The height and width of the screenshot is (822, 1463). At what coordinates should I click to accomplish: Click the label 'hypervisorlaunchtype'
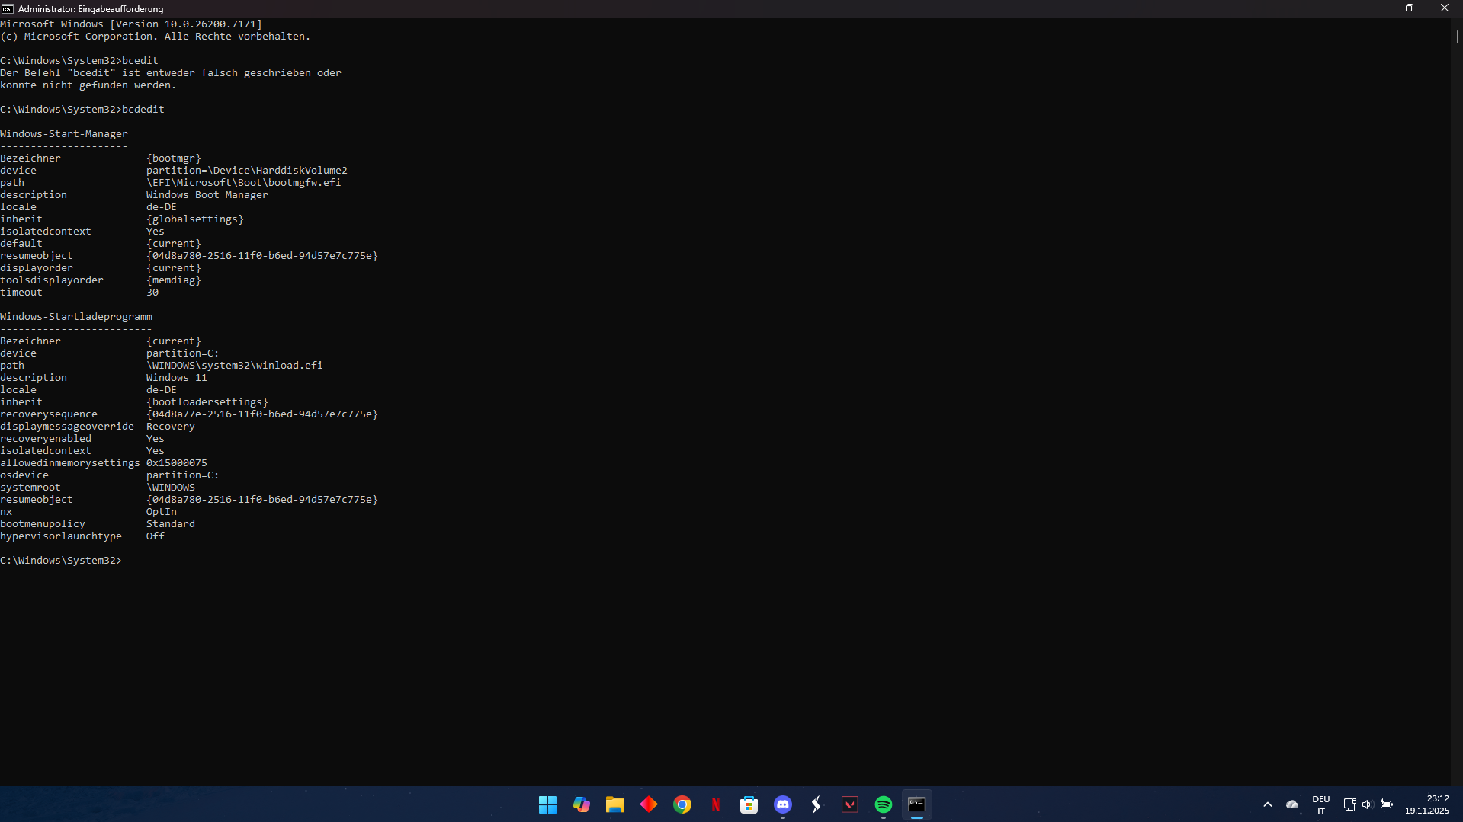click(61, 536)
